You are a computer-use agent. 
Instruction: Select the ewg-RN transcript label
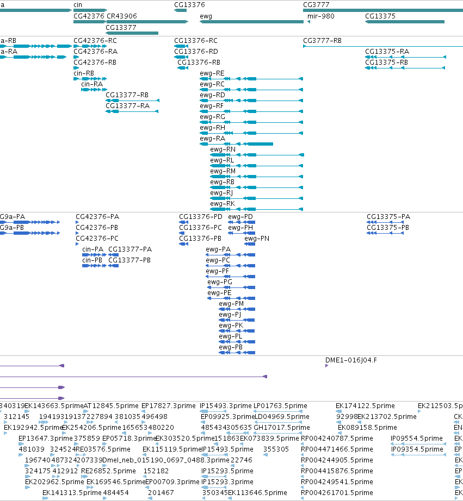(223, 149)
